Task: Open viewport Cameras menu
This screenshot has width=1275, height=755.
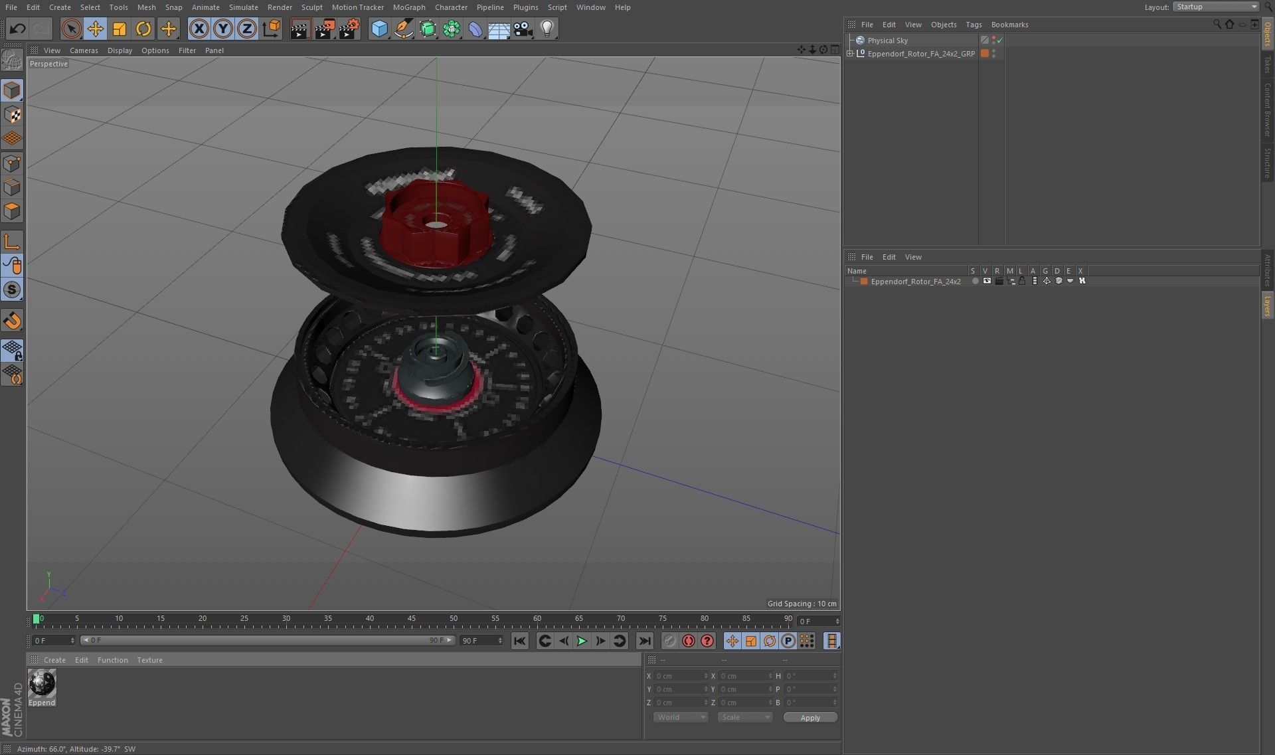Action: point(84,50)
